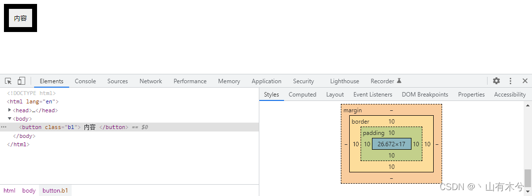
Task: Select the Computed sidebar tab
Action: coord(302,95)
